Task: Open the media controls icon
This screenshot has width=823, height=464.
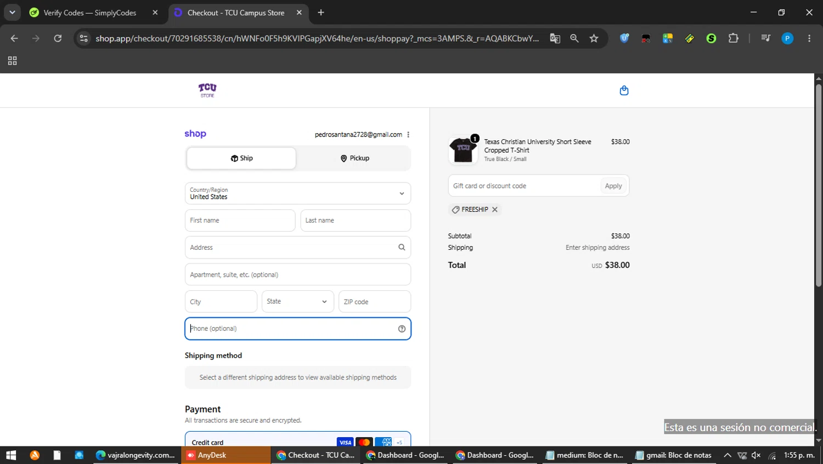Action: click(x=766, y=38)
